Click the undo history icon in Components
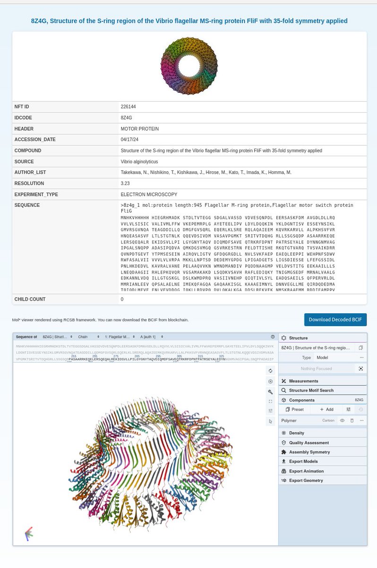Viewport: 377px width, 568px height. click(360, 409)
